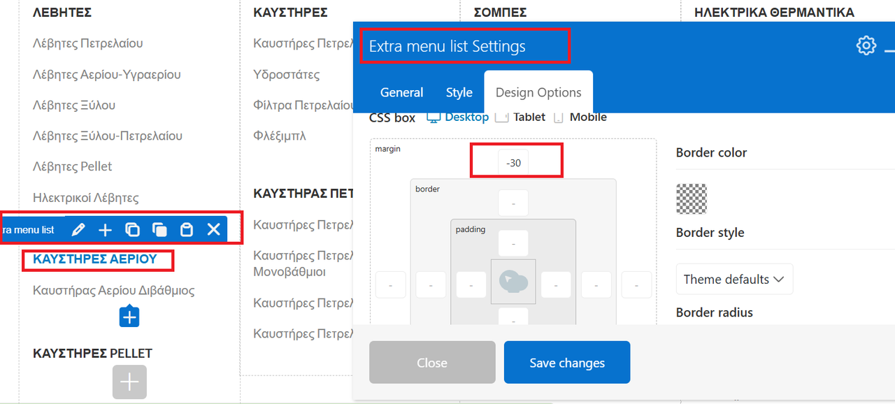
Task: Click the paste clipboard icon in element toolbar
Action: [187, 229]
